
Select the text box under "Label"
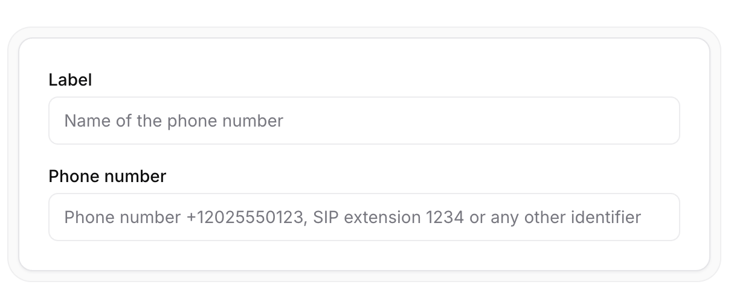(x=364, y=121)
